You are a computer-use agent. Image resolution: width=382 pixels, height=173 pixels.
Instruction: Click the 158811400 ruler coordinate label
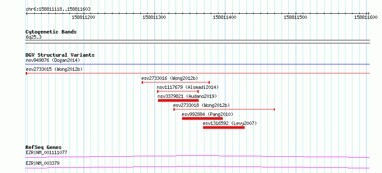[x=224, y=17]
